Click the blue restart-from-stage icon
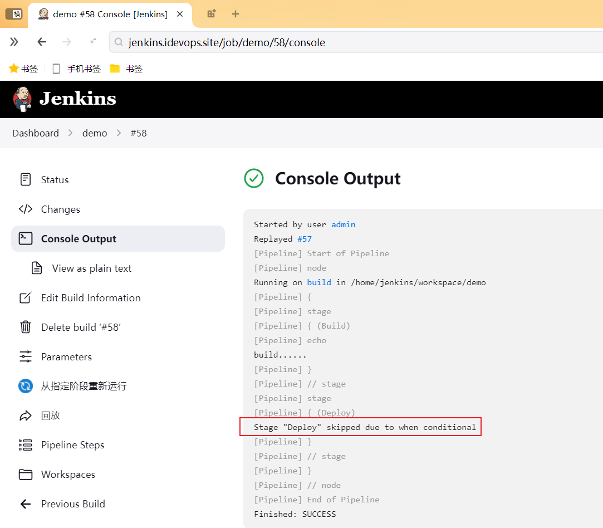 (26, 386)
